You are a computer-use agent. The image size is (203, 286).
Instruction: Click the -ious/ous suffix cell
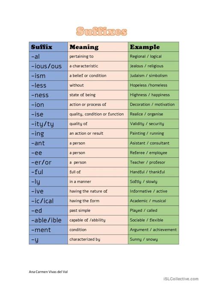pyautogui.click(x=48, y=66)
